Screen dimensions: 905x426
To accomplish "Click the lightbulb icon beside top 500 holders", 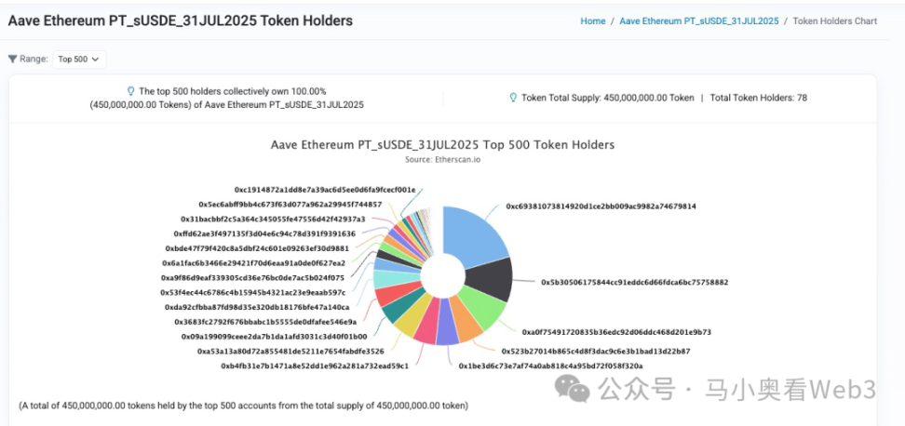I will [130, 91].
